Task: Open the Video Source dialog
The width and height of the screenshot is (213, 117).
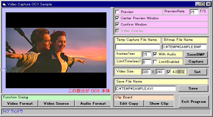Action: [x=56, y=103]
